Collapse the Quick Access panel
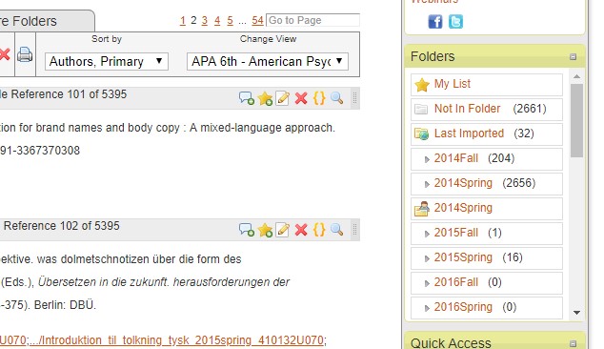 (x=574, y=343)
